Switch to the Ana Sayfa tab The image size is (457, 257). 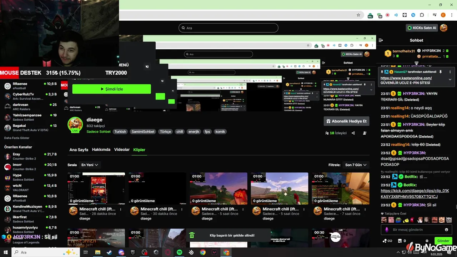[x=79, y=150]
